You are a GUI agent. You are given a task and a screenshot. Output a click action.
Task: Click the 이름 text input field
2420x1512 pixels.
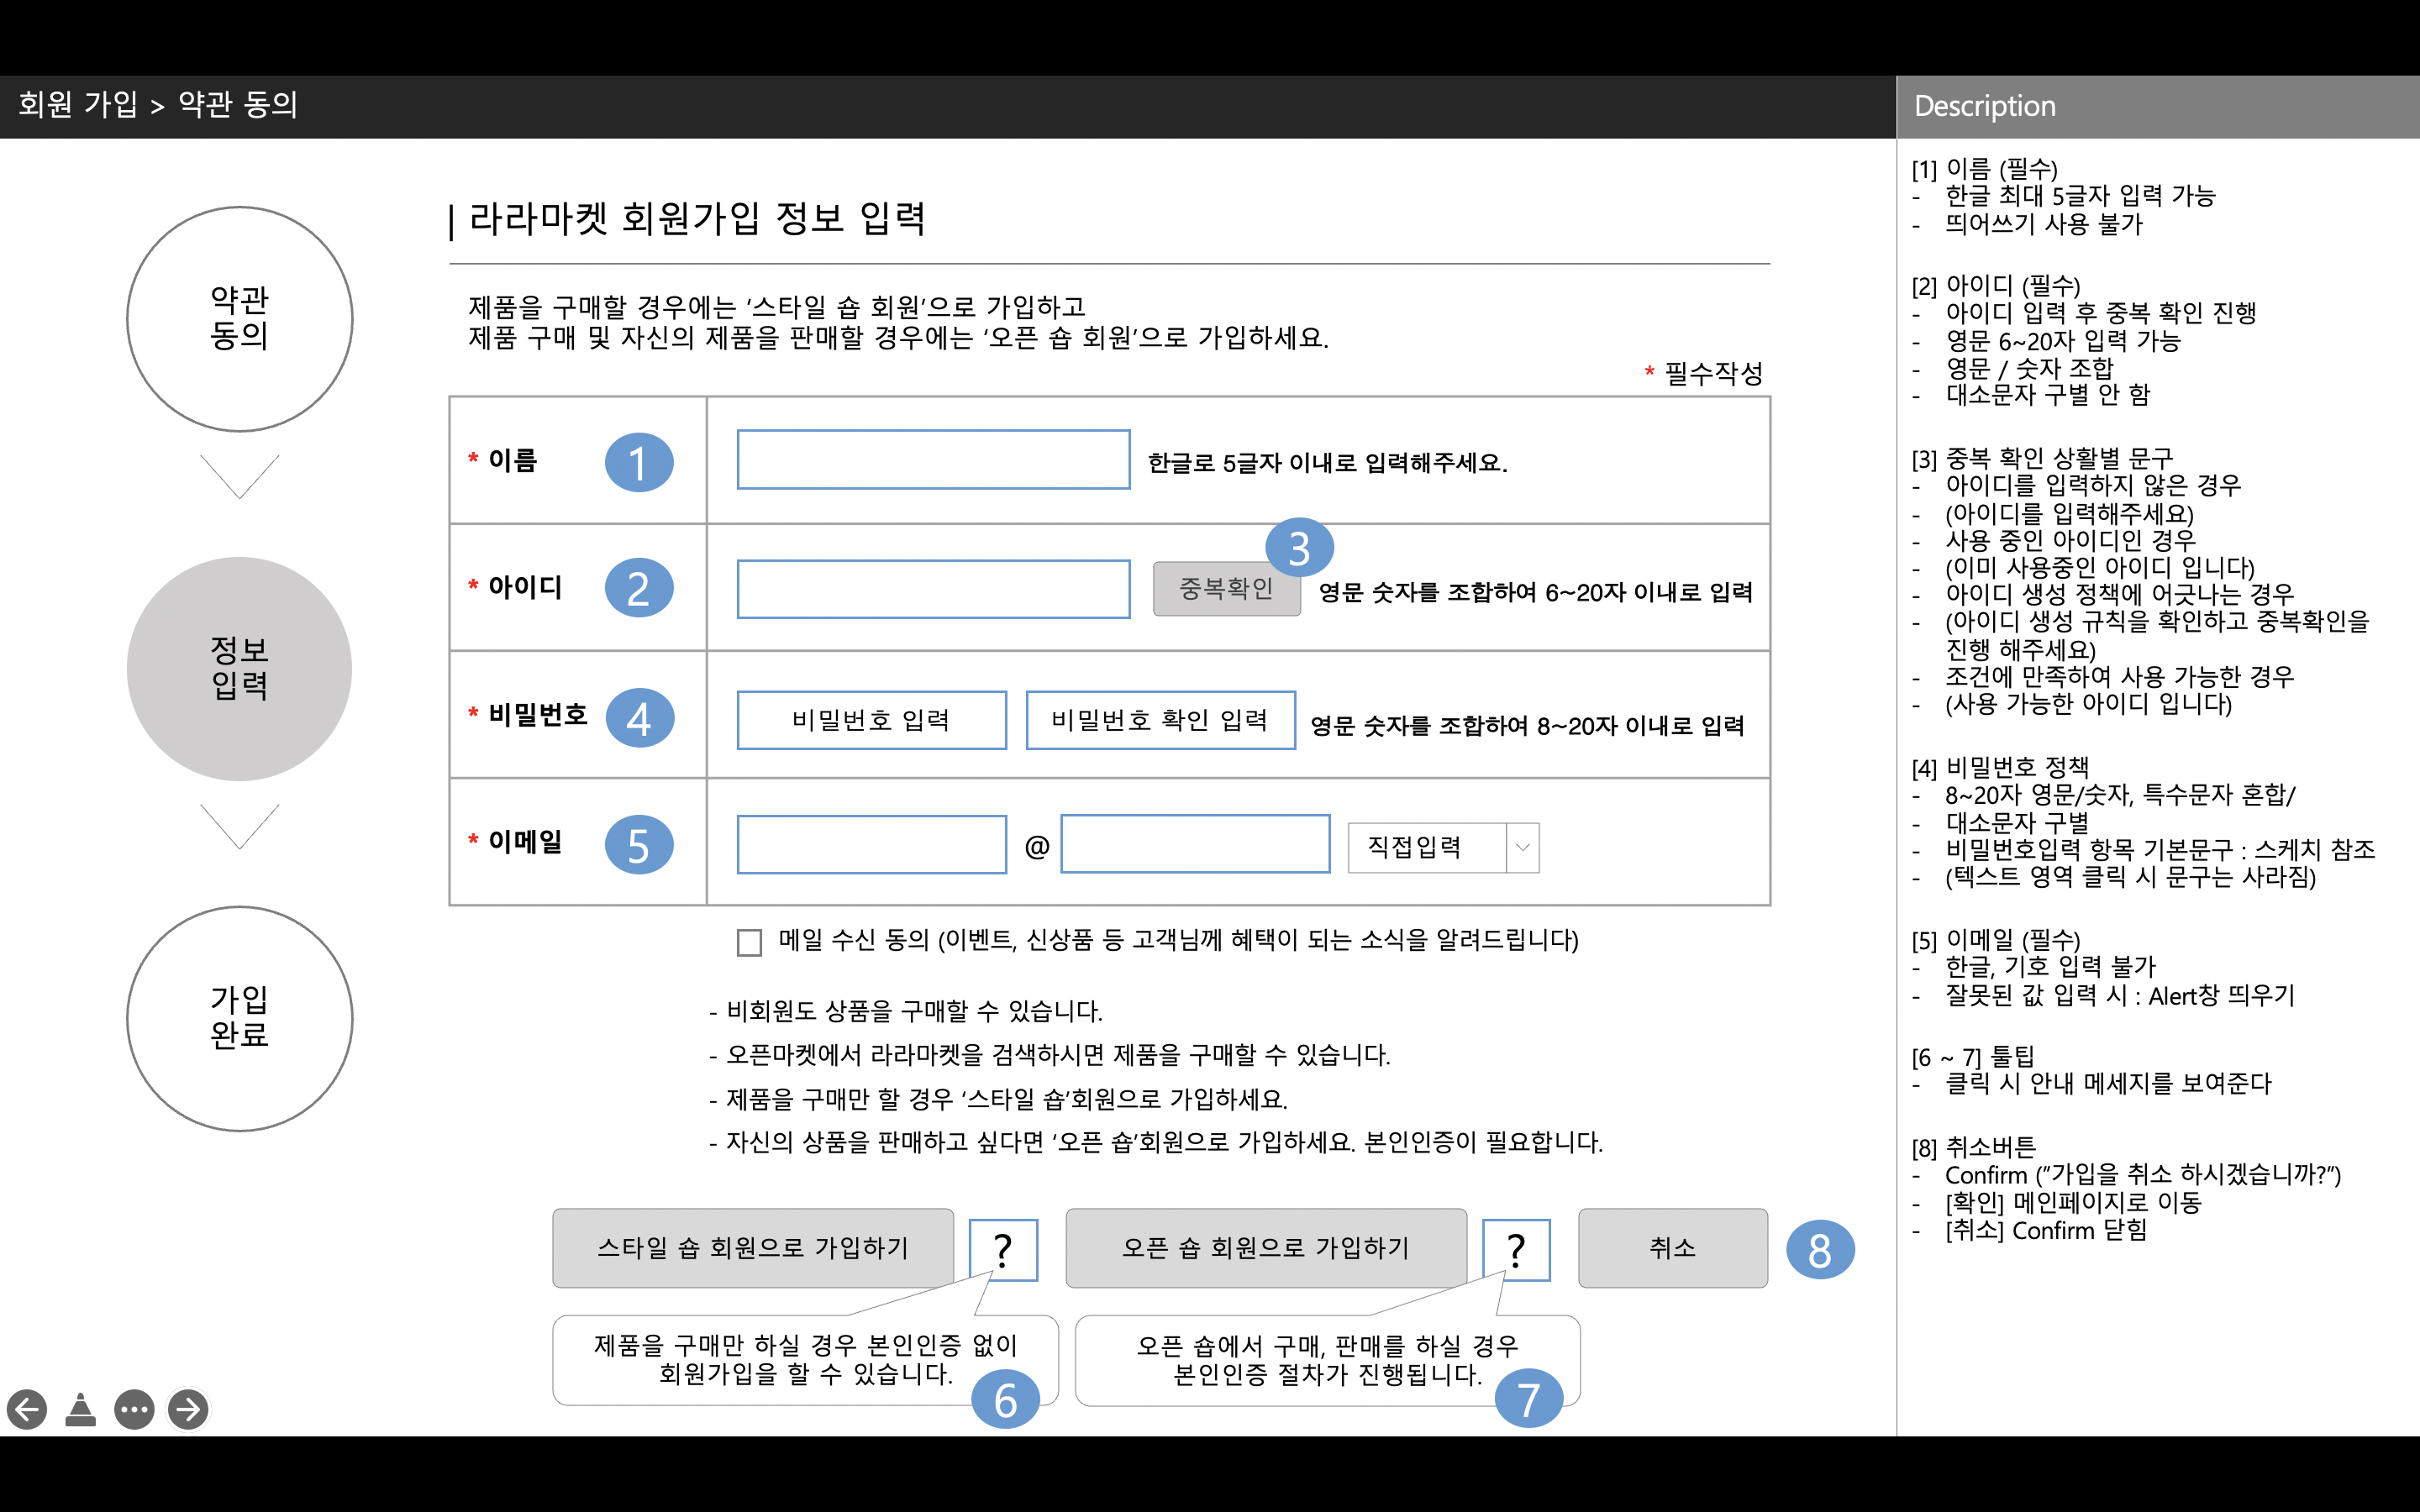[x=933, y=460]
